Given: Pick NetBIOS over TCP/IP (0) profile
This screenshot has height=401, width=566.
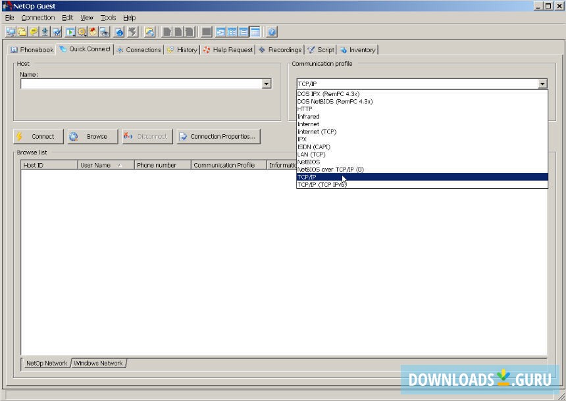Looking at the screenshot, I should [422, 170].
